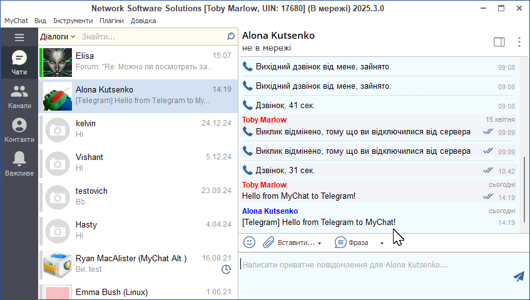
Task: Send message with the paper plane icon
Action: click(x=519, y=276)
